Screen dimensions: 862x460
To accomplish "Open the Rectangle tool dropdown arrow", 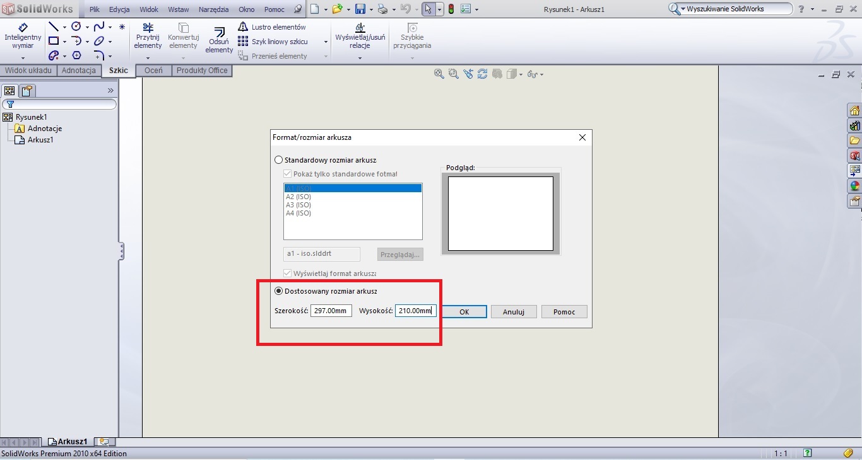I will tap(64, 42).
